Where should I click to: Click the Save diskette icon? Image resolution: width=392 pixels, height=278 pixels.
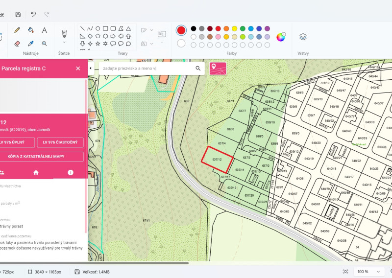coord(18,14)
